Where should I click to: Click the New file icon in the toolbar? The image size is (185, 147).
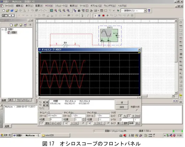tap(4, 11)
